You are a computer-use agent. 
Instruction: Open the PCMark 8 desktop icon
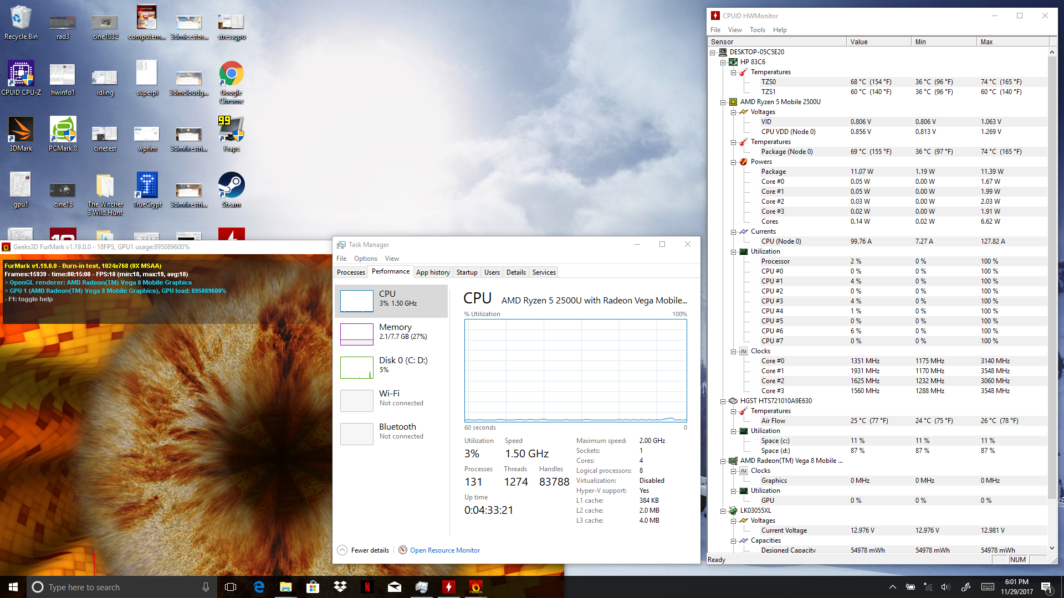point(63,131)
